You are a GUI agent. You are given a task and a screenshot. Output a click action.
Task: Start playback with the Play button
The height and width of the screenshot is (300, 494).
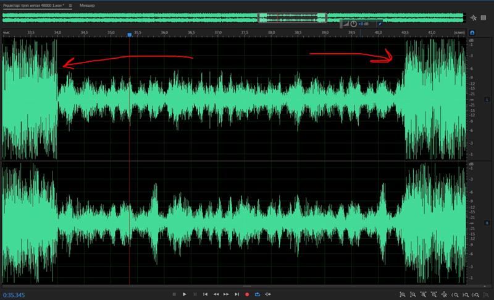[185, 294]
